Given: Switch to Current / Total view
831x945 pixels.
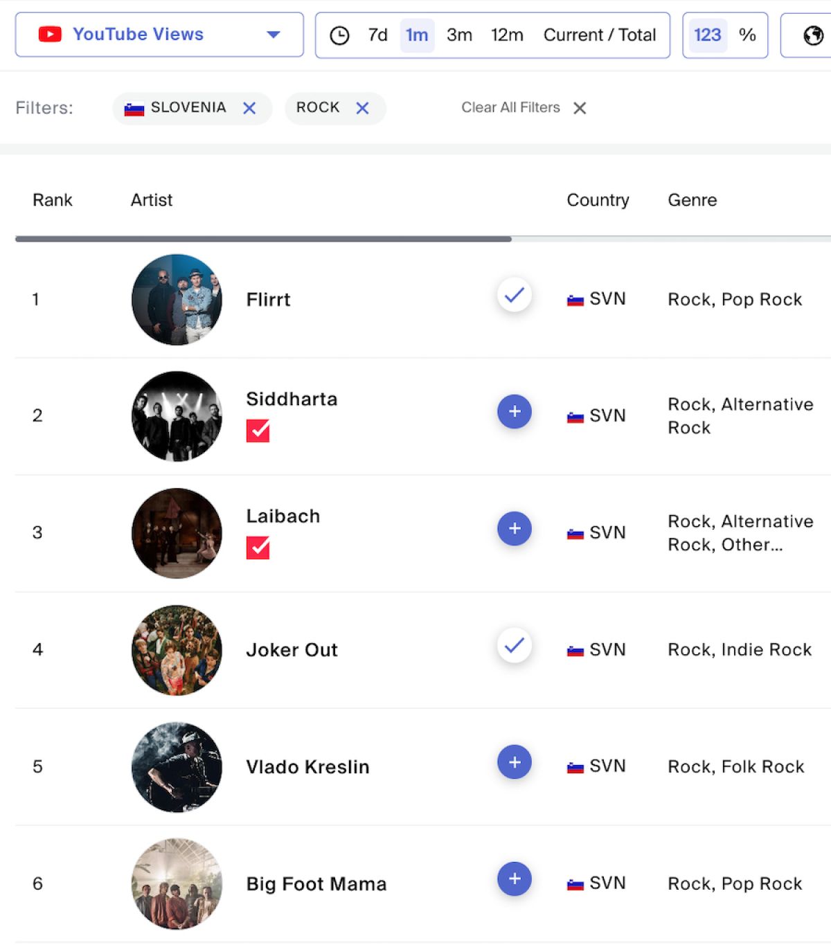Looking at the screenshot, I should [x=599, y=35].
